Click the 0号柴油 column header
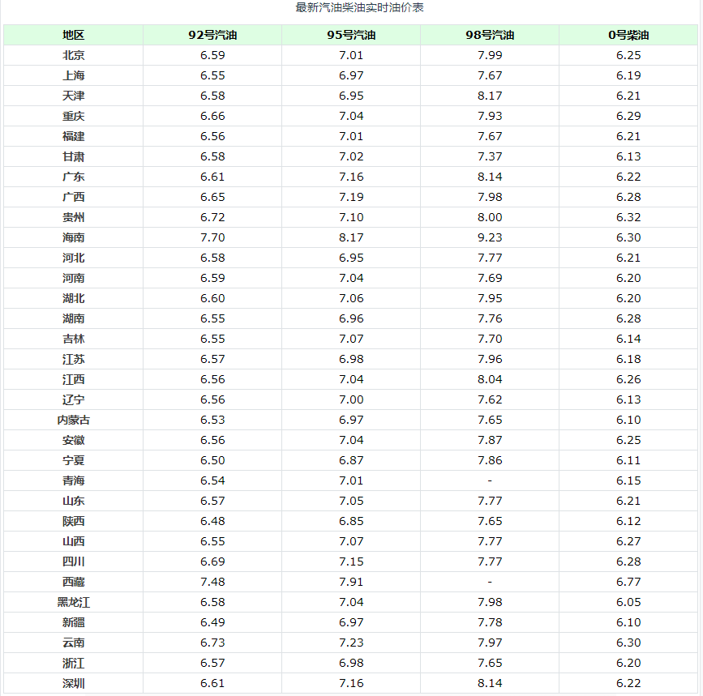This screenshot has height=696, width=703. pos(628,35)
